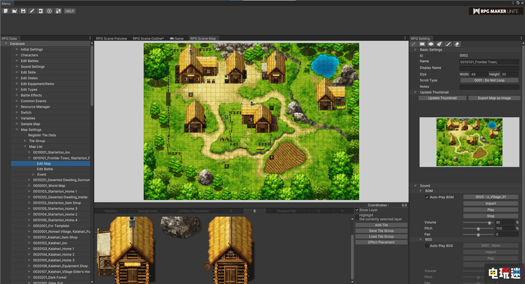Open the Scroll Type dropdown
Viewport: 525px width, 284px height.
click(x=489, y=80)
